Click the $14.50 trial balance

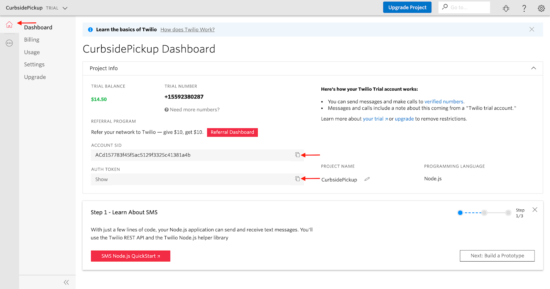tap(99, 100)
